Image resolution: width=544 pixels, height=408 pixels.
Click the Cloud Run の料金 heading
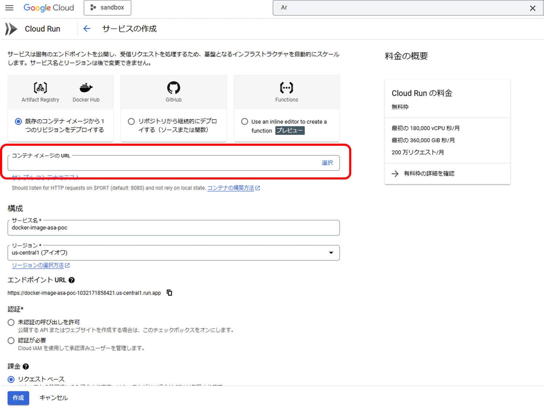tap(422, 93)
